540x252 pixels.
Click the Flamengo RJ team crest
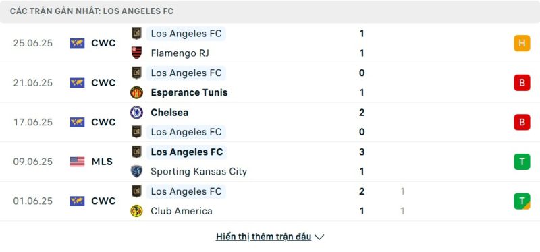click(136, 53)
